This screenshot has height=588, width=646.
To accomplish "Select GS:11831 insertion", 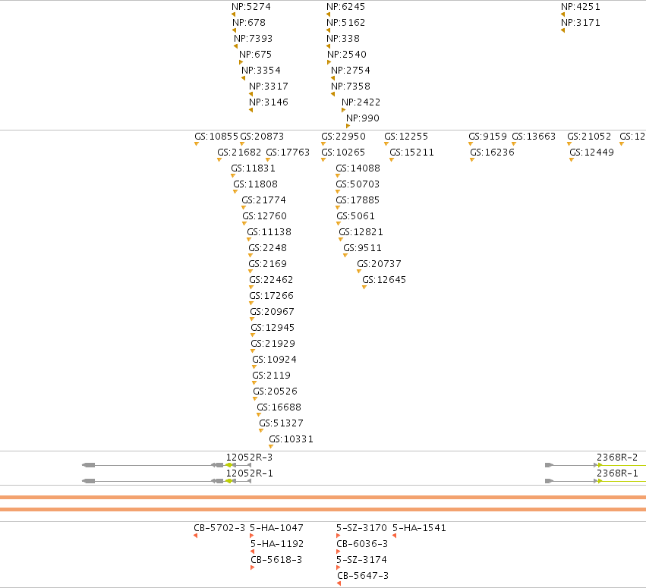I will (253, 168).
